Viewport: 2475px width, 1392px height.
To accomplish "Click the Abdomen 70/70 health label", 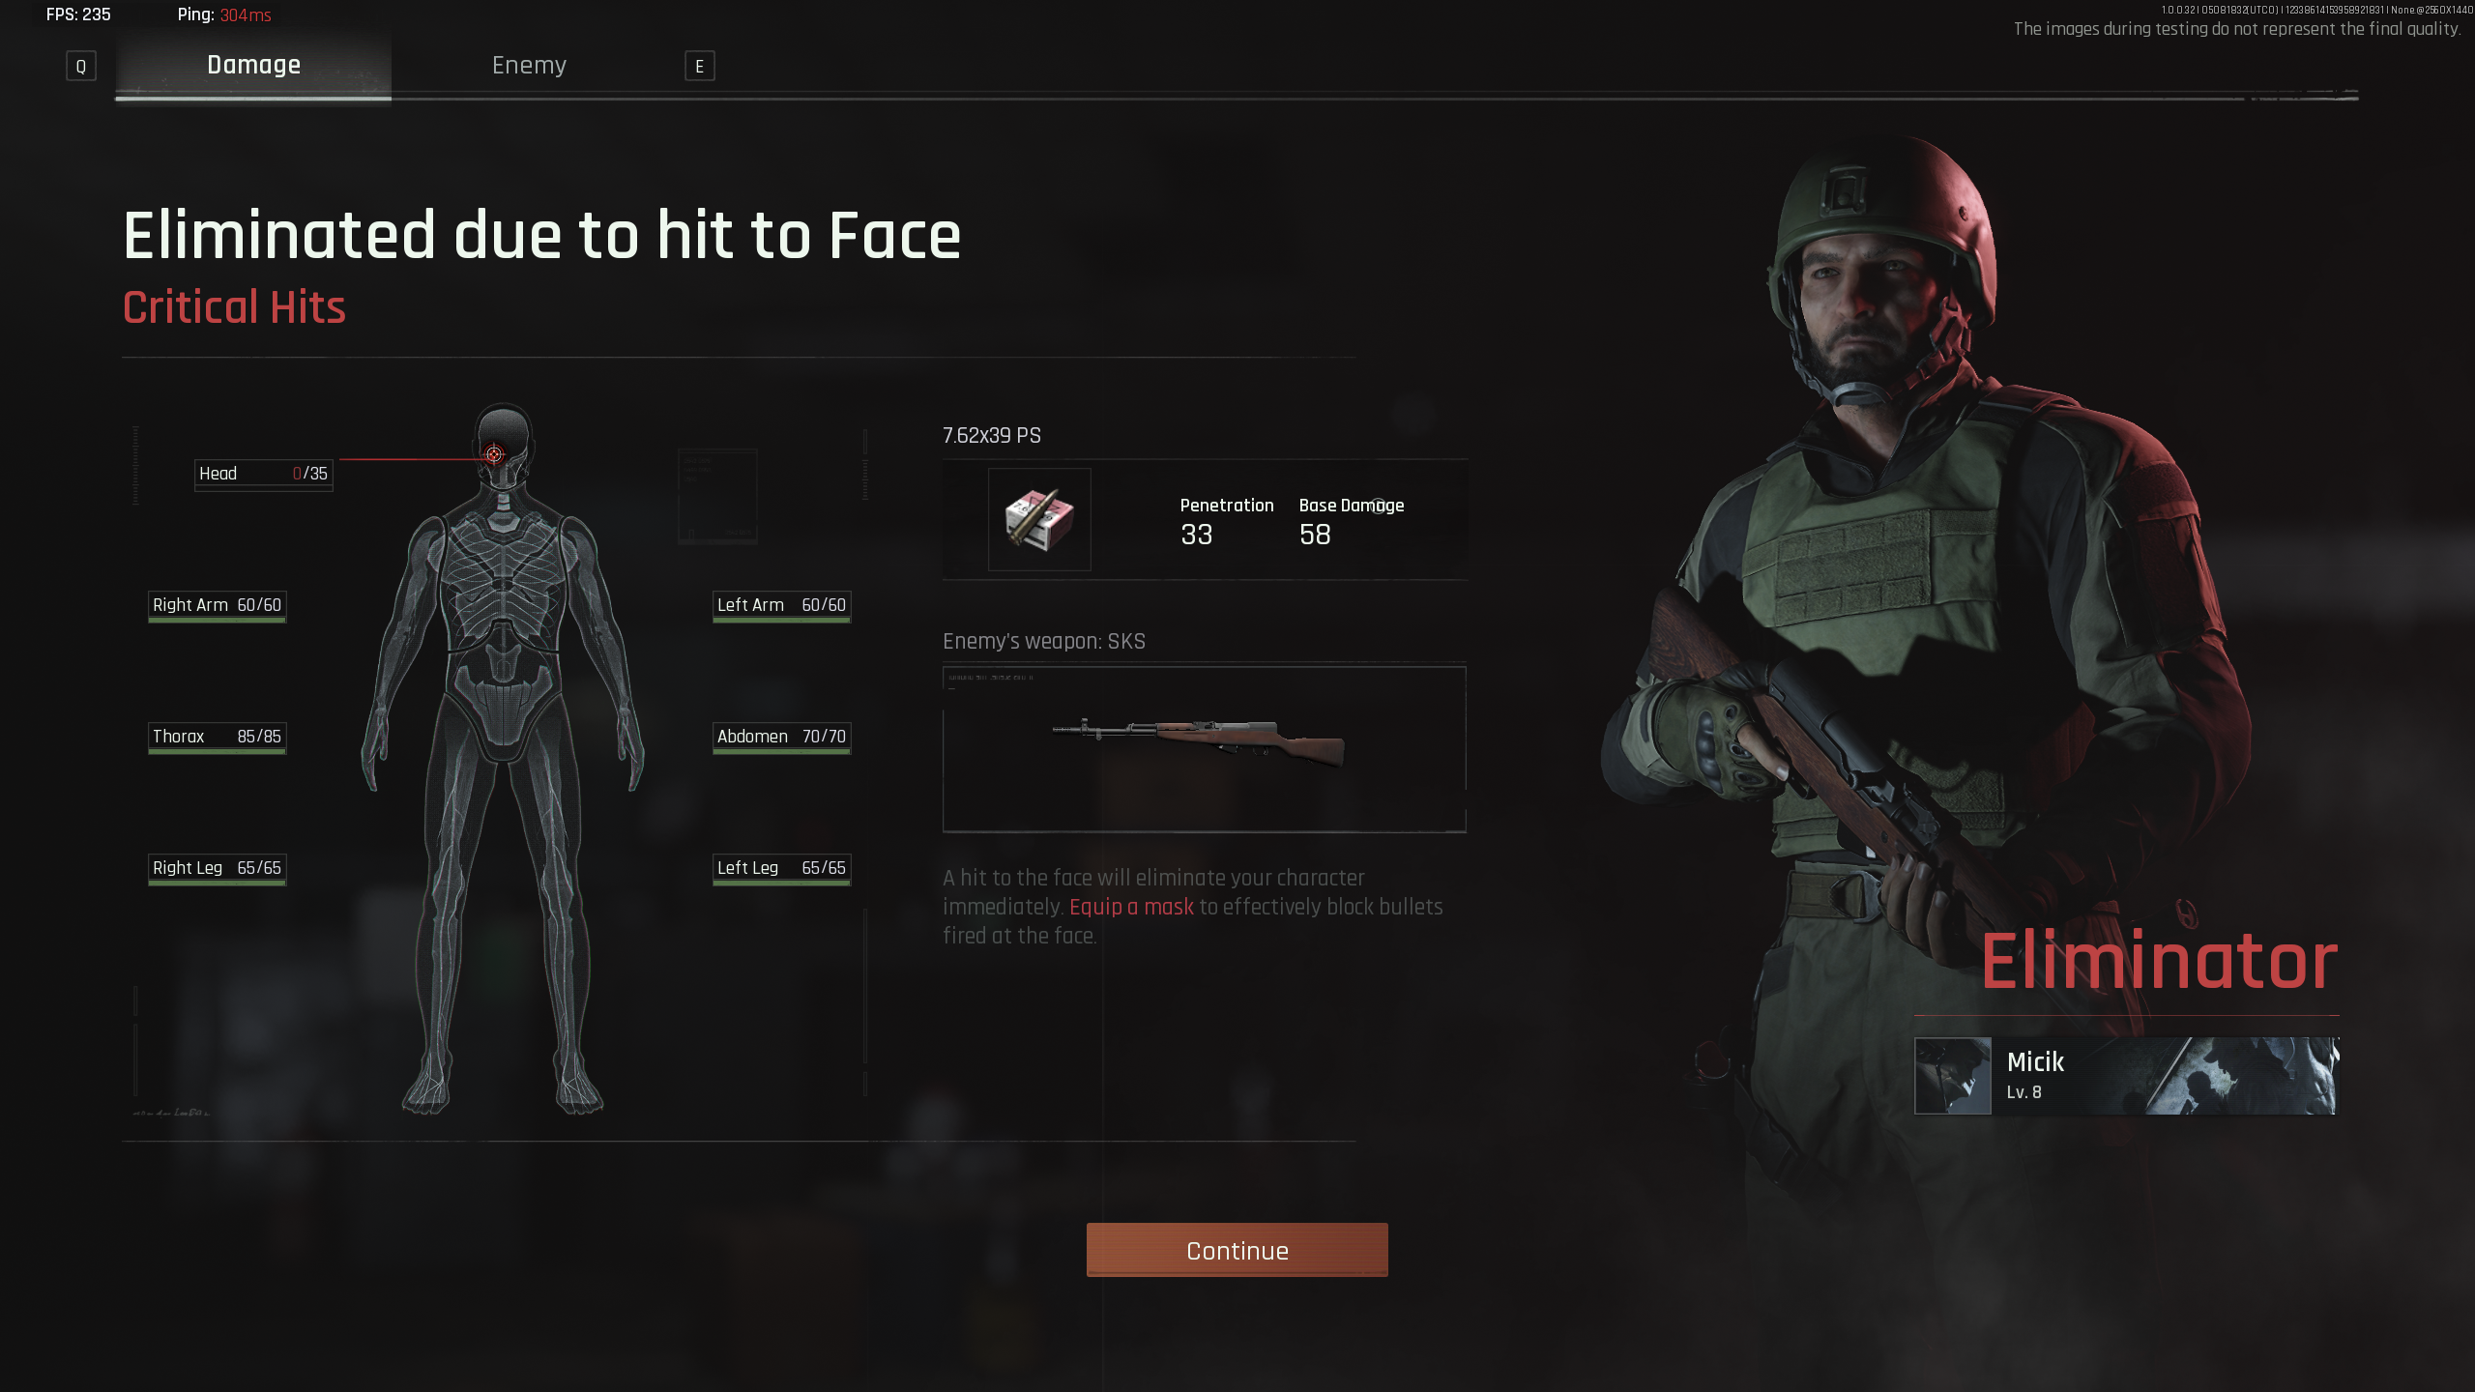I will tap(782, 738).
